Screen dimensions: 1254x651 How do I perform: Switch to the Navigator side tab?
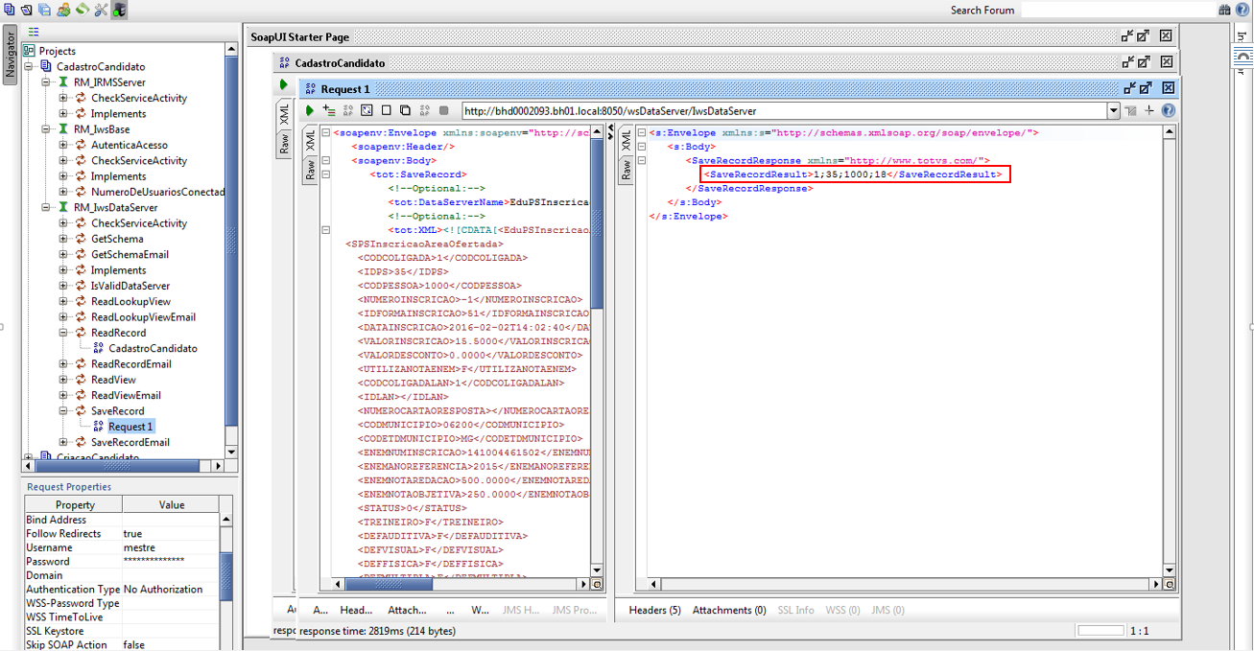pos(11,56)
